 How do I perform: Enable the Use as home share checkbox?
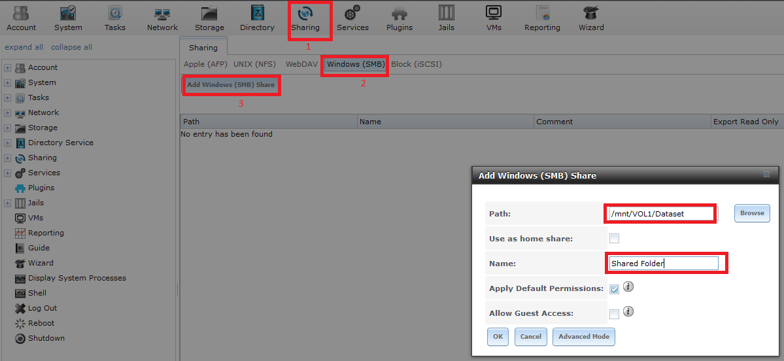tap(614, 239)
